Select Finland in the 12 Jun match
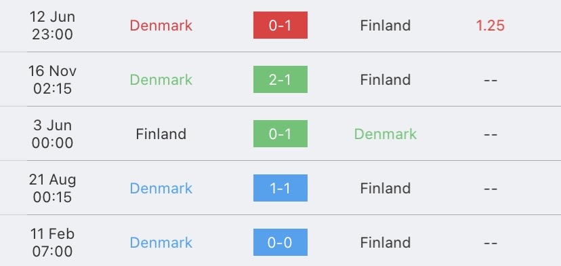 click(x=386, y=26)
